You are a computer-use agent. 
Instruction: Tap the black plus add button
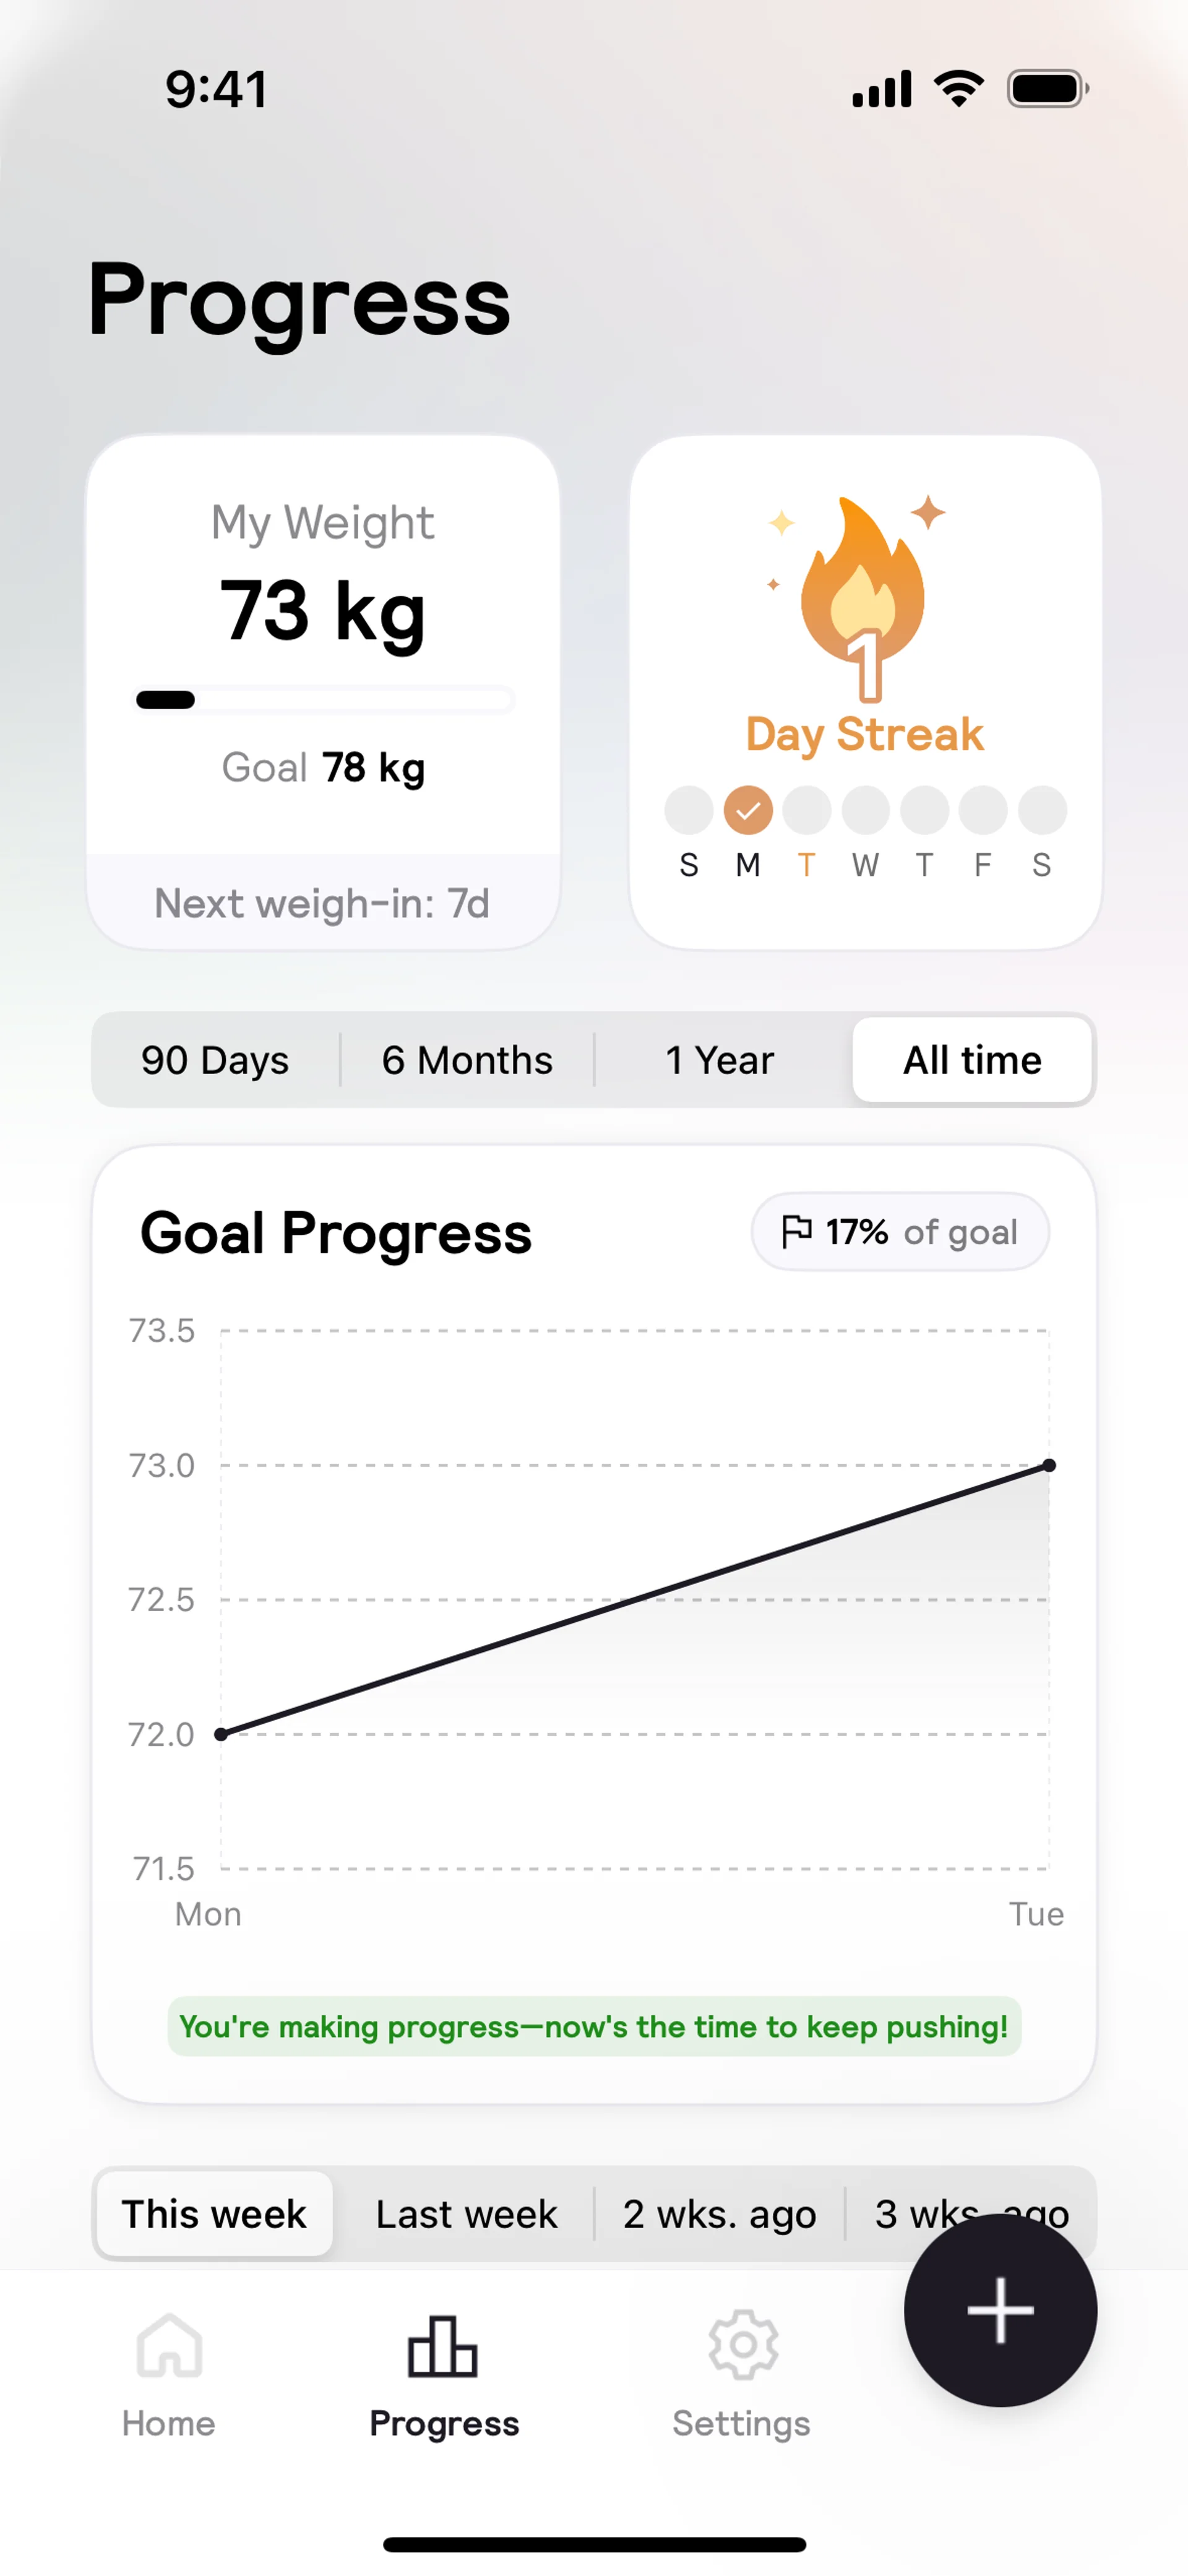tap(1000, 2310)
